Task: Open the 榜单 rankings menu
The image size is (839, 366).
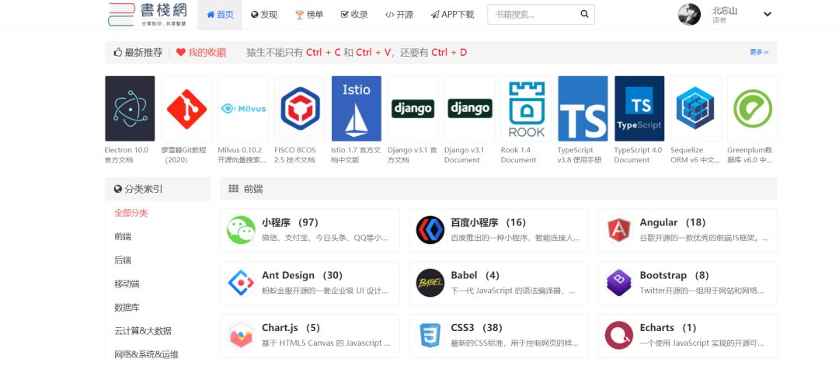Action: coord(308,15)
